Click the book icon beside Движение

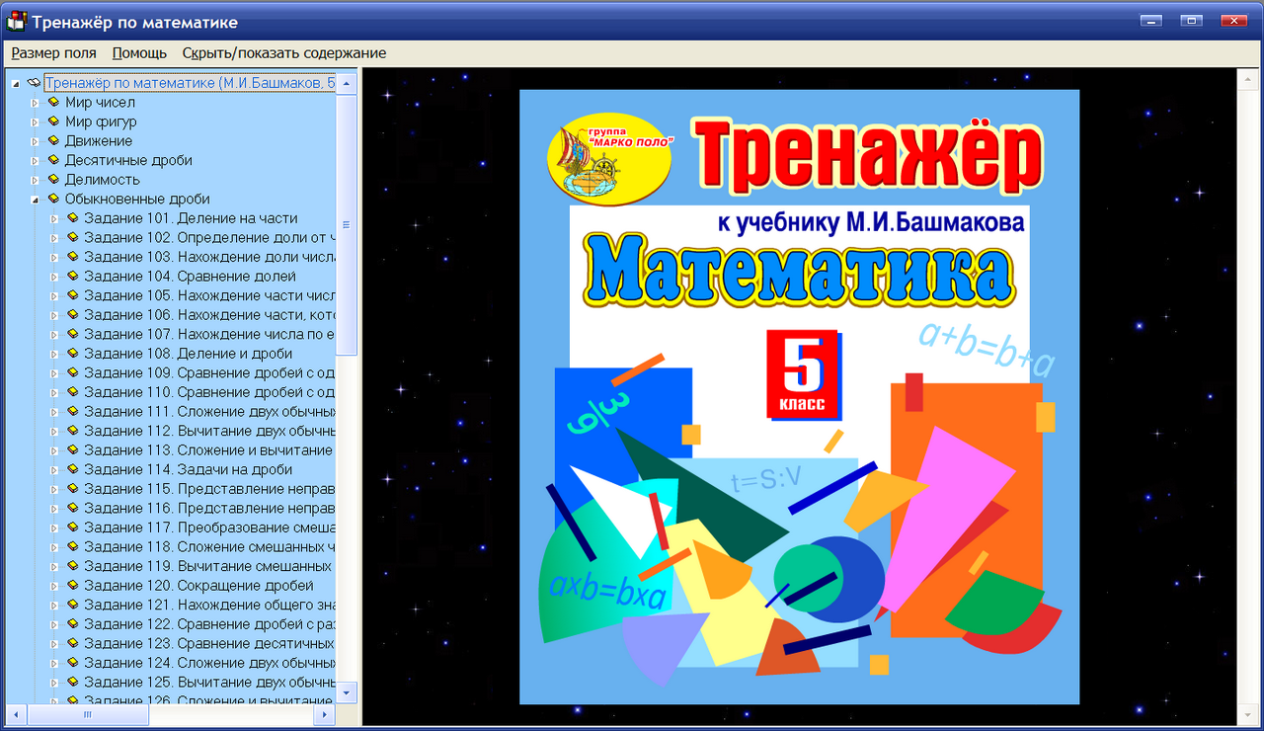[x=53, y=140]
